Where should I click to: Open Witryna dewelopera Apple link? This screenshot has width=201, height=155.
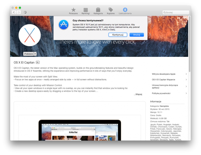click(x=164, y=74)
